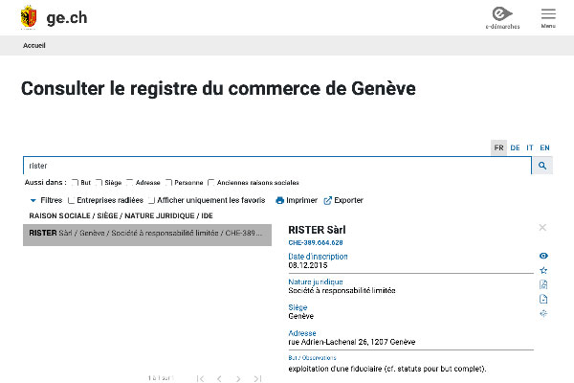
Task: Close the RISTER Sàrl detail panel
Action: 542,228
